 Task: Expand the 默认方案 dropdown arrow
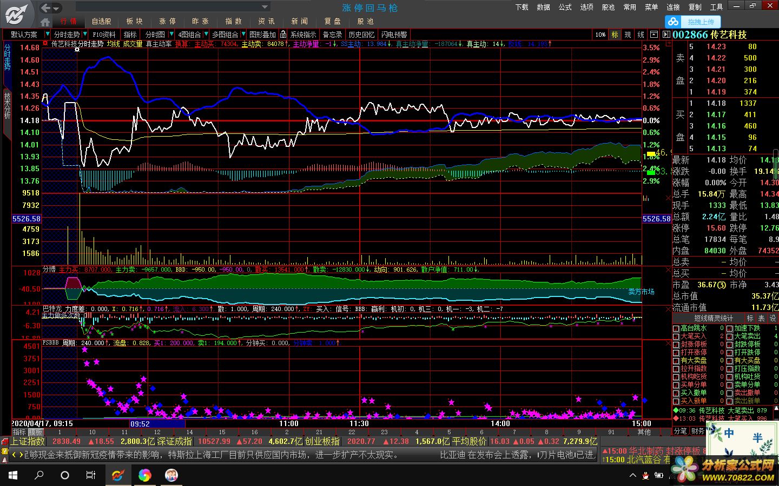pos(47,34)
